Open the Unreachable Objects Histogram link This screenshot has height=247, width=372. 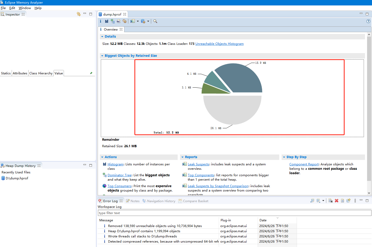point(219,44)
